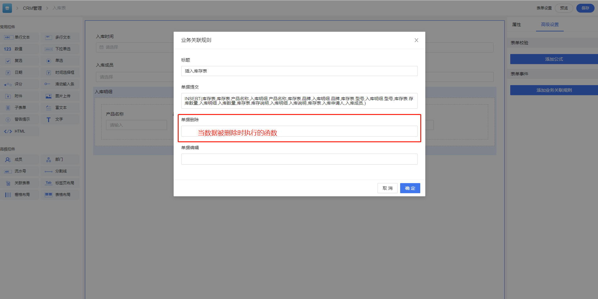Select the attachment (附件) control icon

(x=8, y=96)
